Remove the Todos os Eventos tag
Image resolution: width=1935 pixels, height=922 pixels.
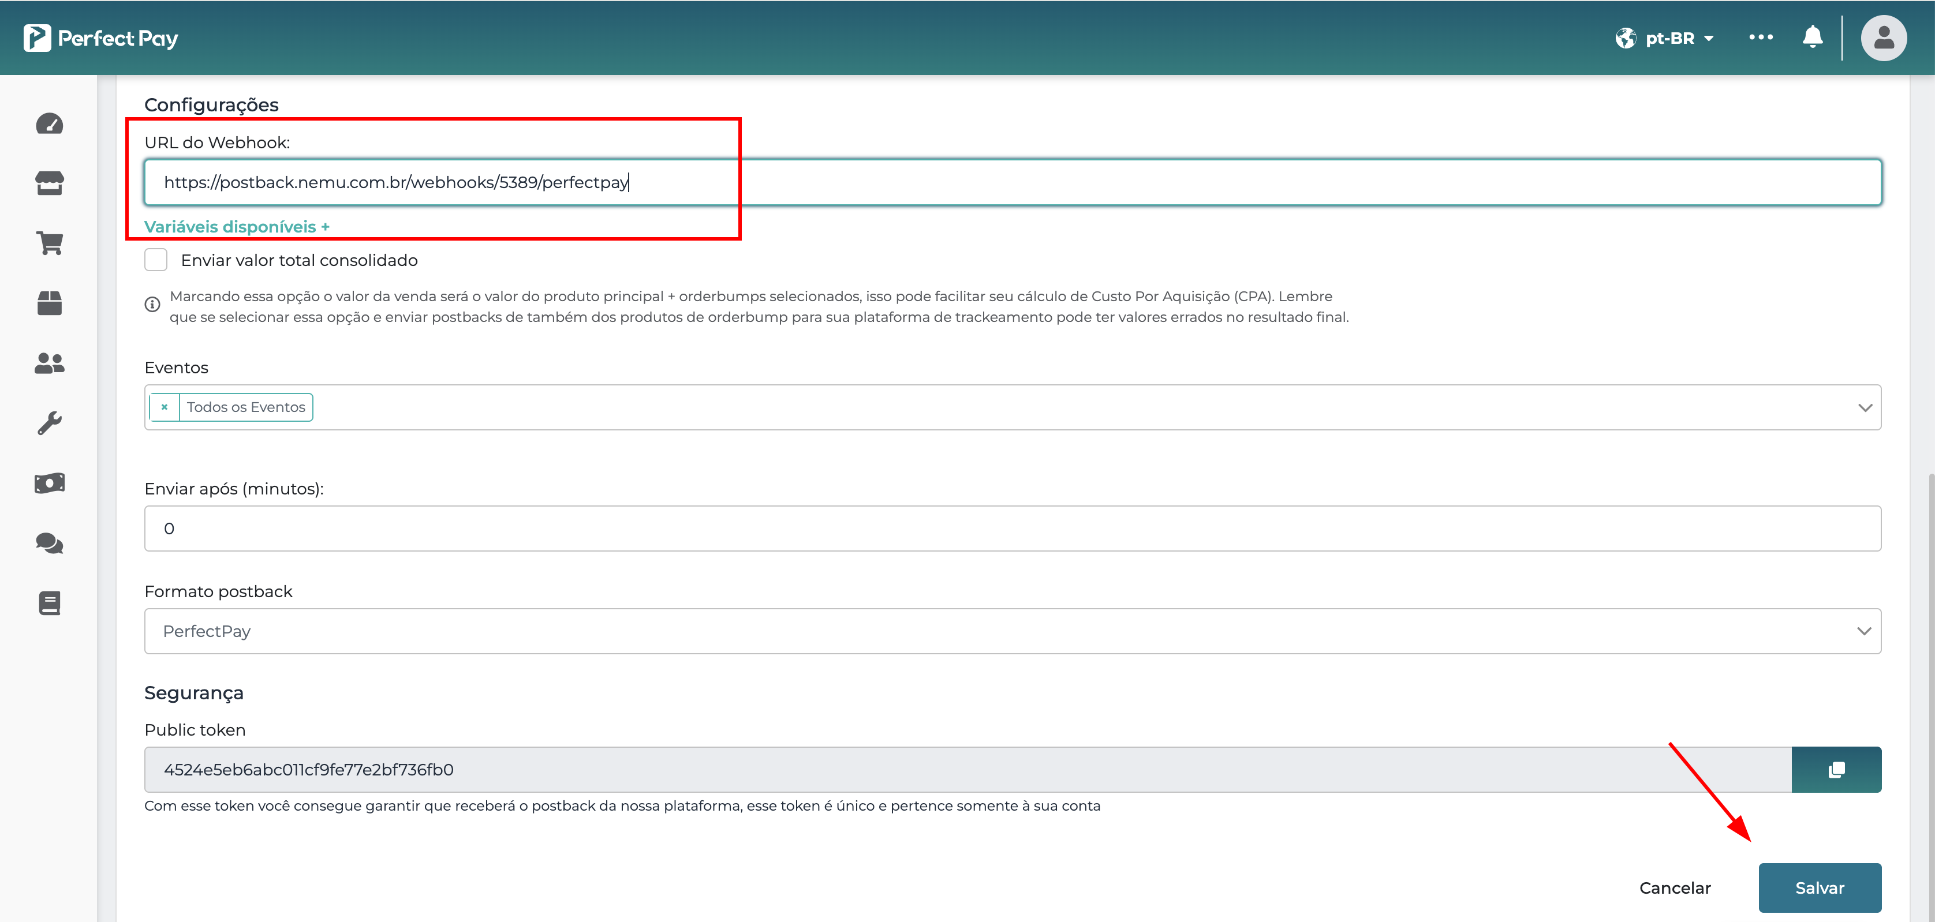tap(165, 407)
